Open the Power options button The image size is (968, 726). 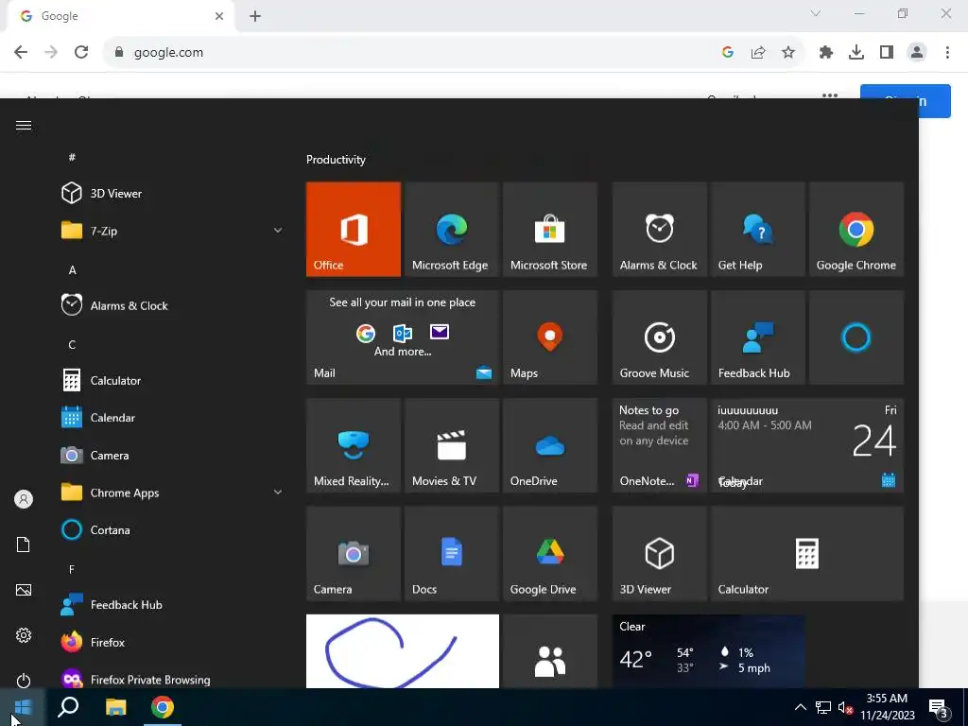point(24,681)
